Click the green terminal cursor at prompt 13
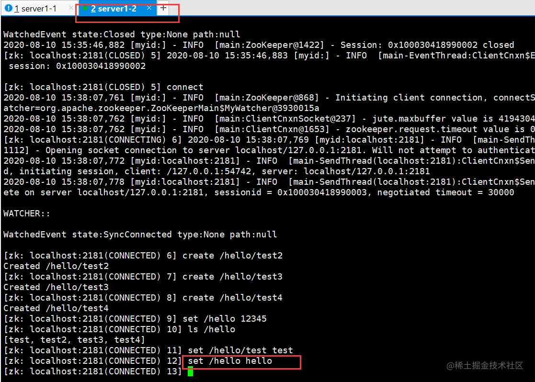The image size is (535, 382). coord(191,371)
